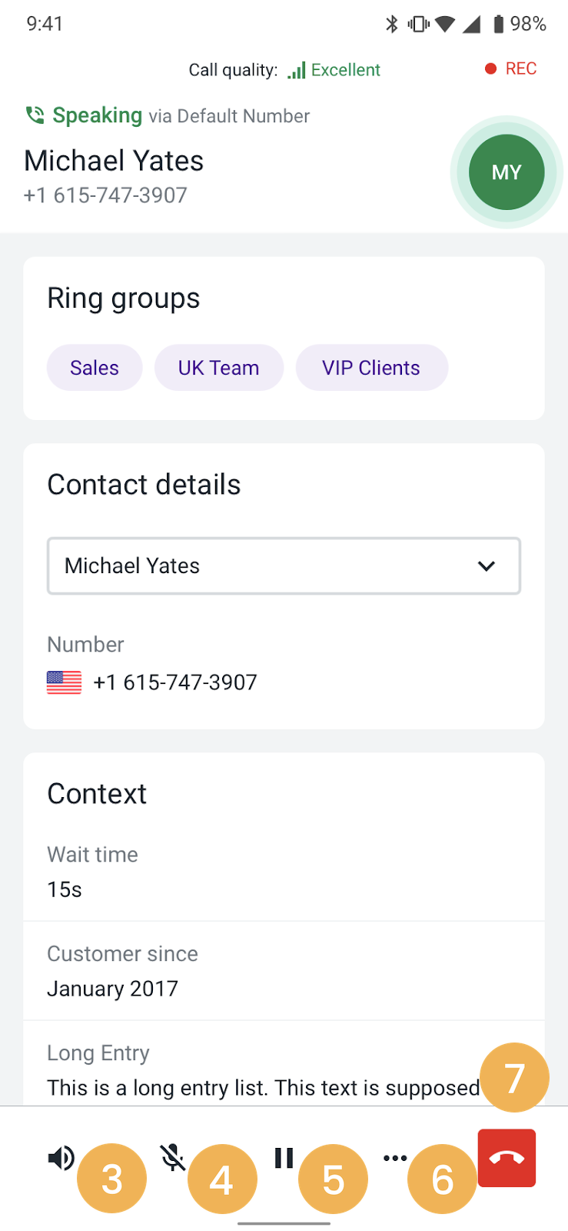This screenshot has width=568, height=1231.
Task: Tap the US flag icon beside number
Action: (x=64, y=682)
